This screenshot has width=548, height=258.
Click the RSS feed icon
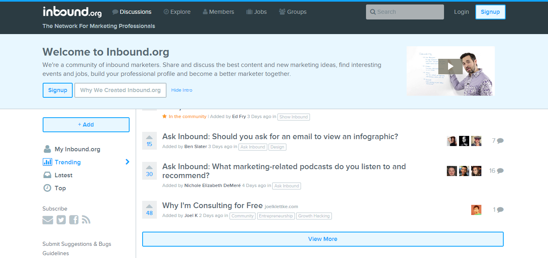pyautogui.click(x=86, y=220)
